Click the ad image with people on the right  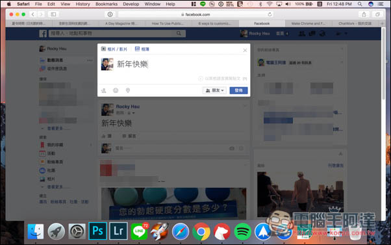coord(300,194)
